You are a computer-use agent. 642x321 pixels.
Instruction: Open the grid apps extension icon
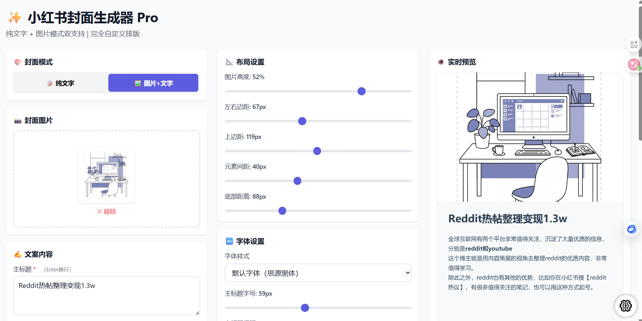pyautogui.click(x=634, y=44)
